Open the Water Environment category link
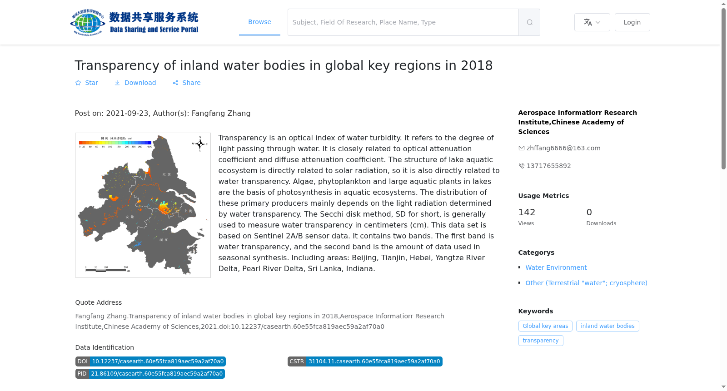727x391 pixels. 556,267
